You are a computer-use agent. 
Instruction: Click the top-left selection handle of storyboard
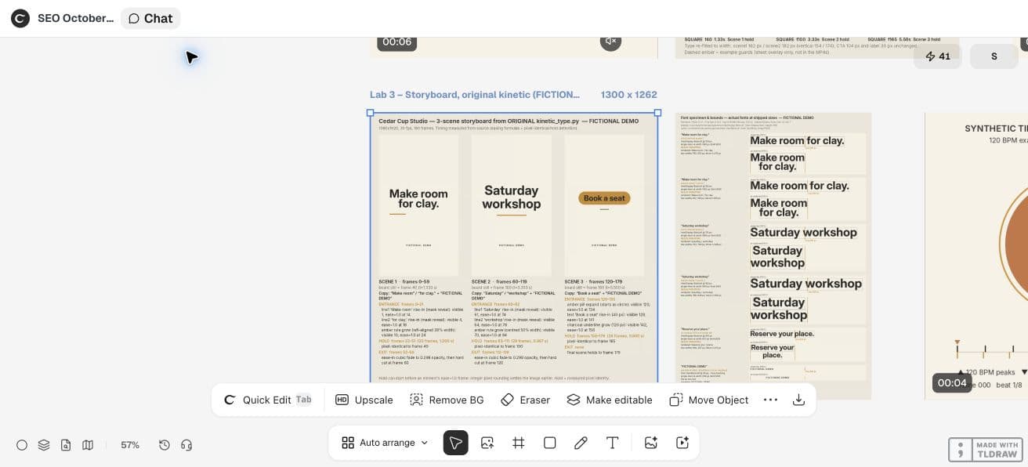371,113
